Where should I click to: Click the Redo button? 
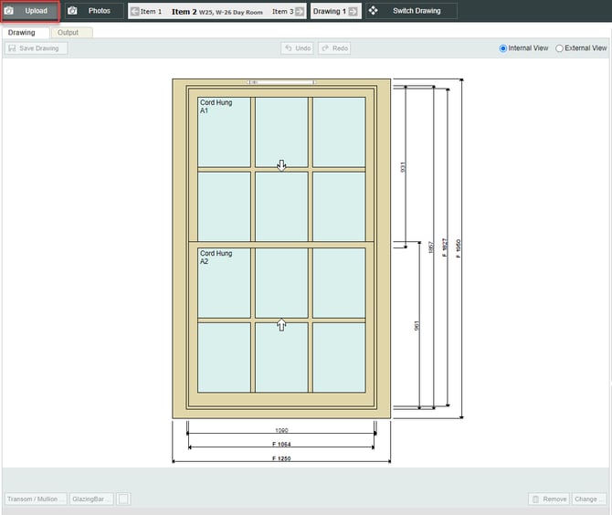[334, 48]
